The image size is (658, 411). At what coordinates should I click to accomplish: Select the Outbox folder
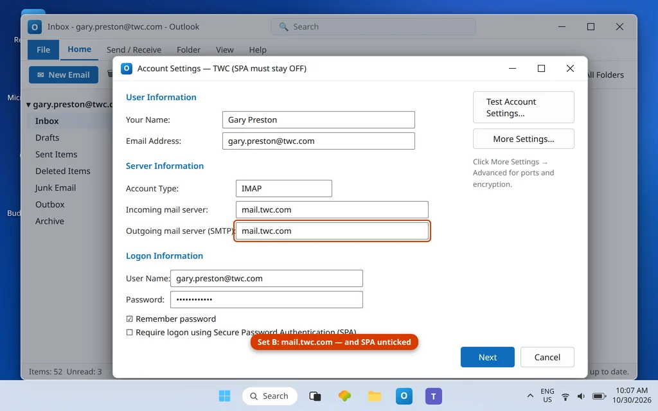(49, 205)
